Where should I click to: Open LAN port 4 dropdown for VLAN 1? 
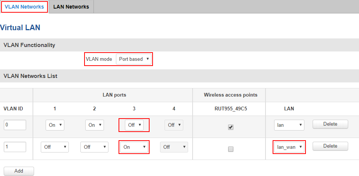coord(174,147)
